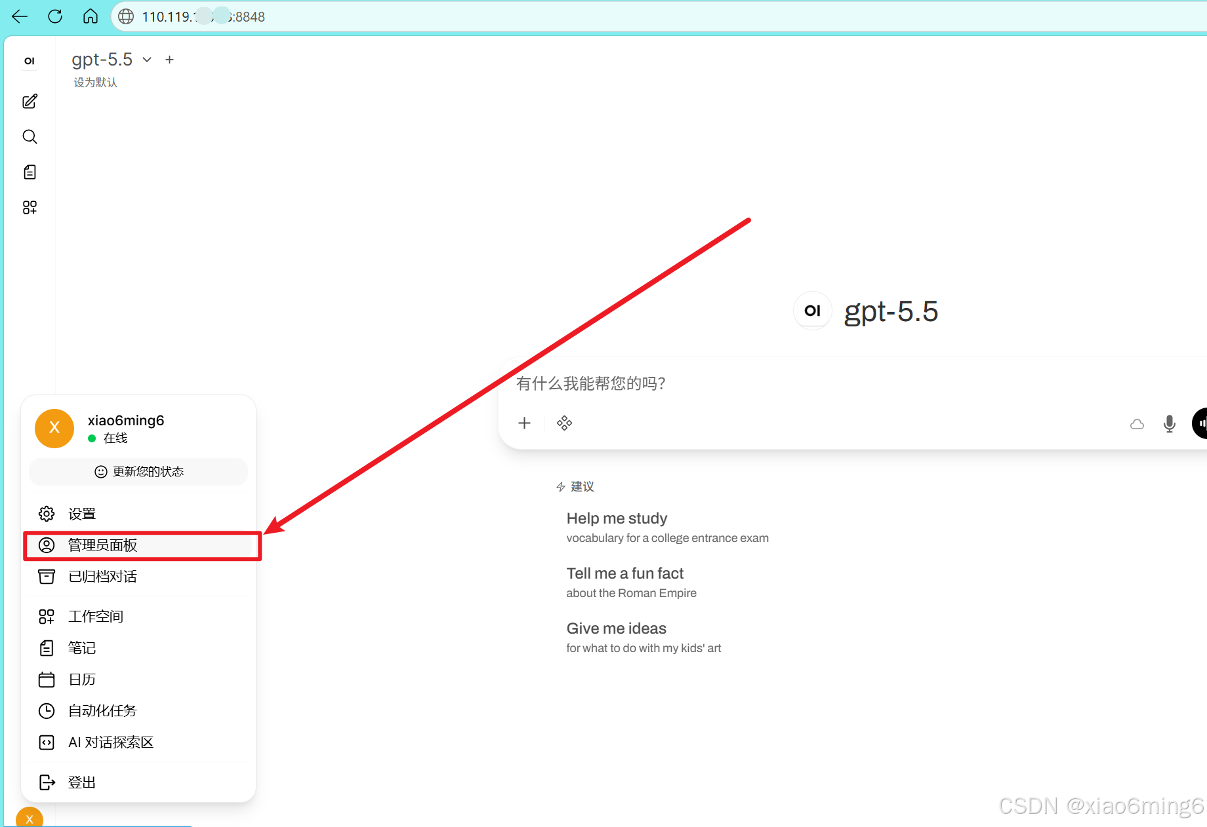Open 管理员面板 from the user menu
1207x827 pixels.
click(138, 545)
